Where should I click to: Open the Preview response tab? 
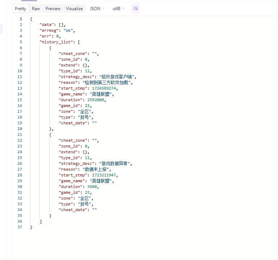53,9
